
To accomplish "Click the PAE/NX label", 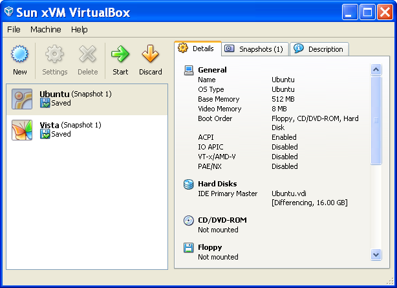I will [209, 166].
